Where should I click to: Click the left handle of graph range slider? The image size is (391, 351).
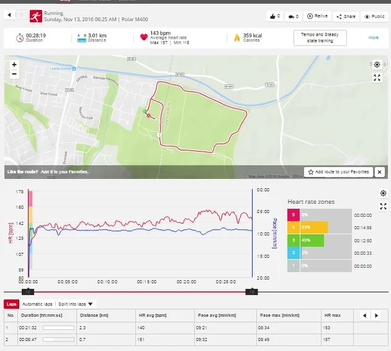click(29, 291)
